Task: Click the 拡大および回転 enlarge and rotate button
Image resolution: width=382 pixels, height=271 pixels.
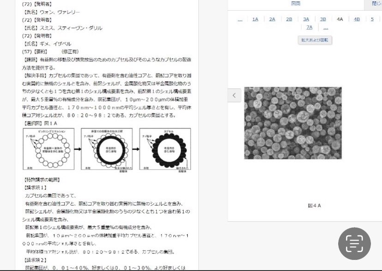Action: [314, 40]
